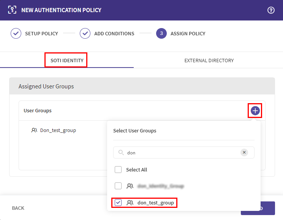Check the blurred Identity Group checkbox

pos(118,186)
